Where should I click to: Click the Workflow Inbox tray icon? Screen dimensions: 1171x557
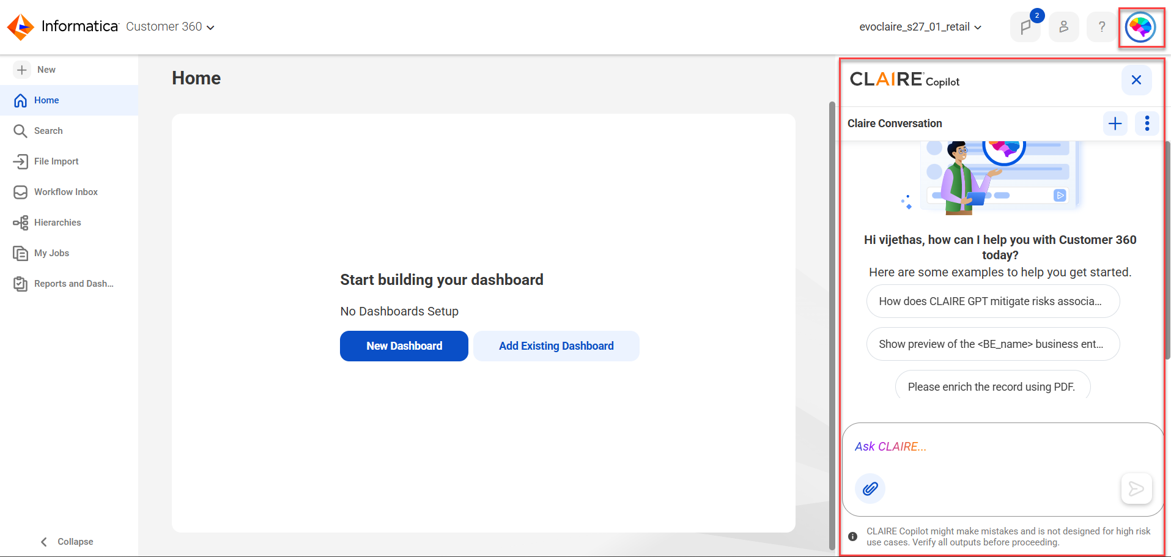click(x=20, y=192)
